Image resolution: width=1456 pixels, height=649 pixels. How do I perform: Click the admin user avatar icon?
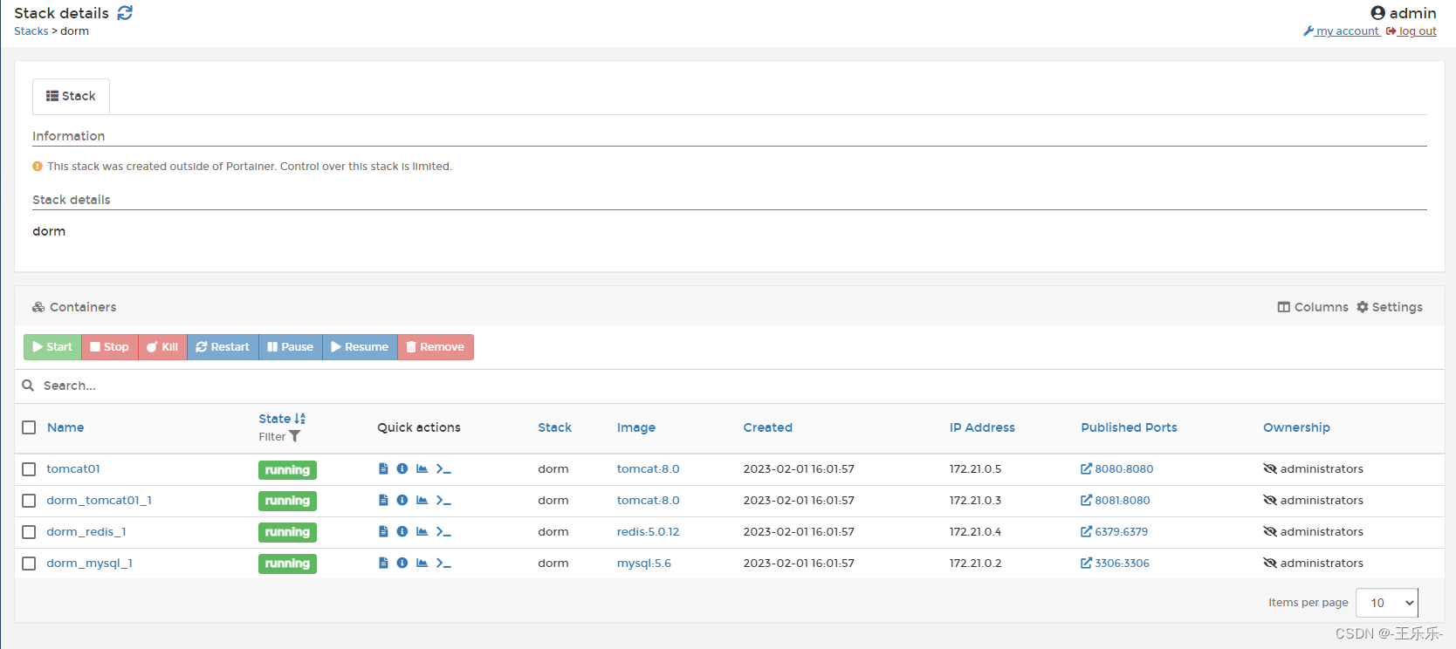click(1378, 13)
